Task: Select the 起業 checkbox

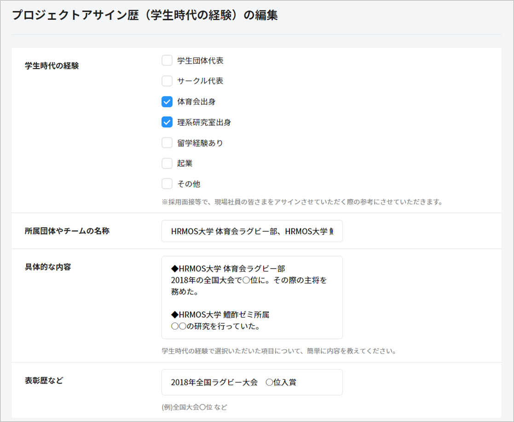Action: coord(167,163)
